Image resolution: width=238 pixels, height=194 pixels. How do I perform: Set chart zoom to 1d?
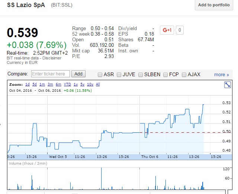28,84
